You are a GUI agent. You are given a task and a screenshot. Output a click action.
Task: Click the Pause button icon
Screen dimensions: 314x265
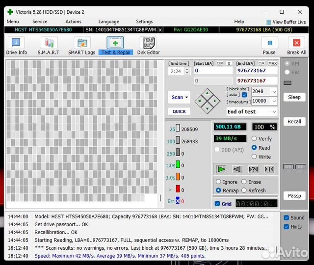[269, 44]
